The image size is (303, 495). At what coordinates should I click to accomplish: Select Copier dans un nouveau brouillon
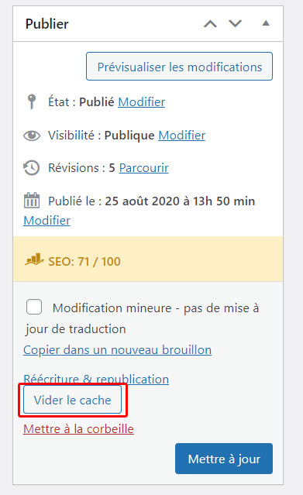coord(118,350)
